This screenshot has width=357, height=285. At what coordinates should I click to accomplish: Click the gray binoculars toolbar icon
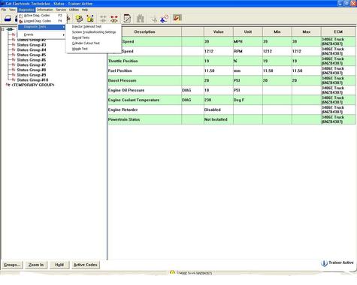(141, 19)
